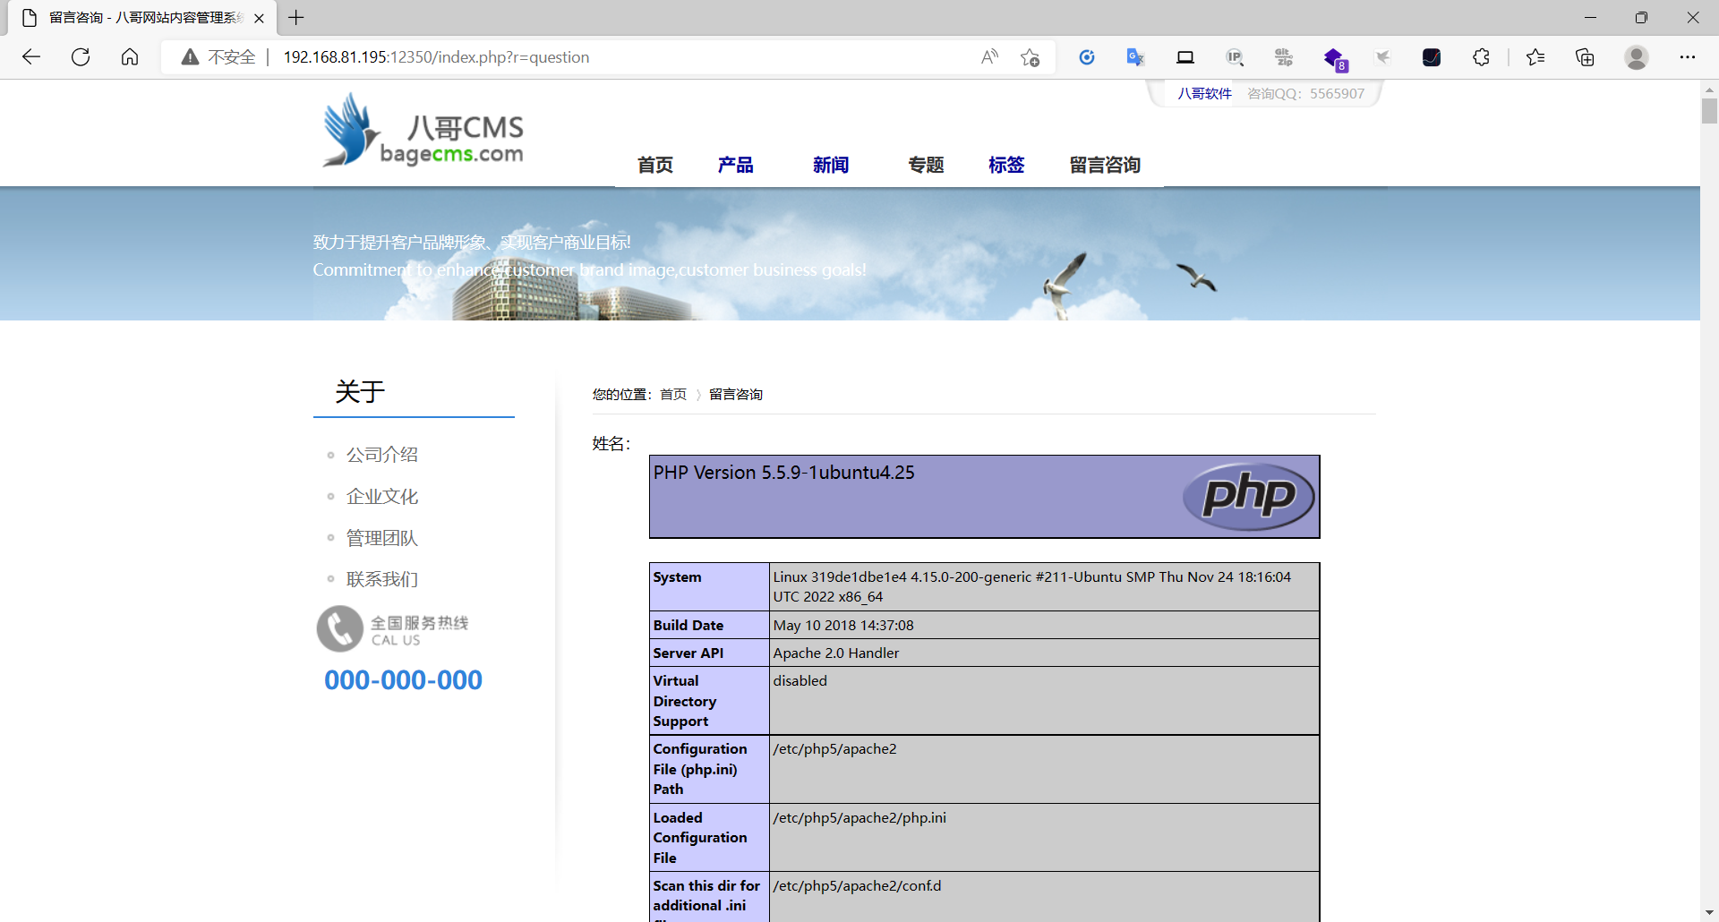Click the /etc/php5/apache2 configuration path value
This screenshot has height=922, width=1719.
pyautogui.click(x=834, y=748)
